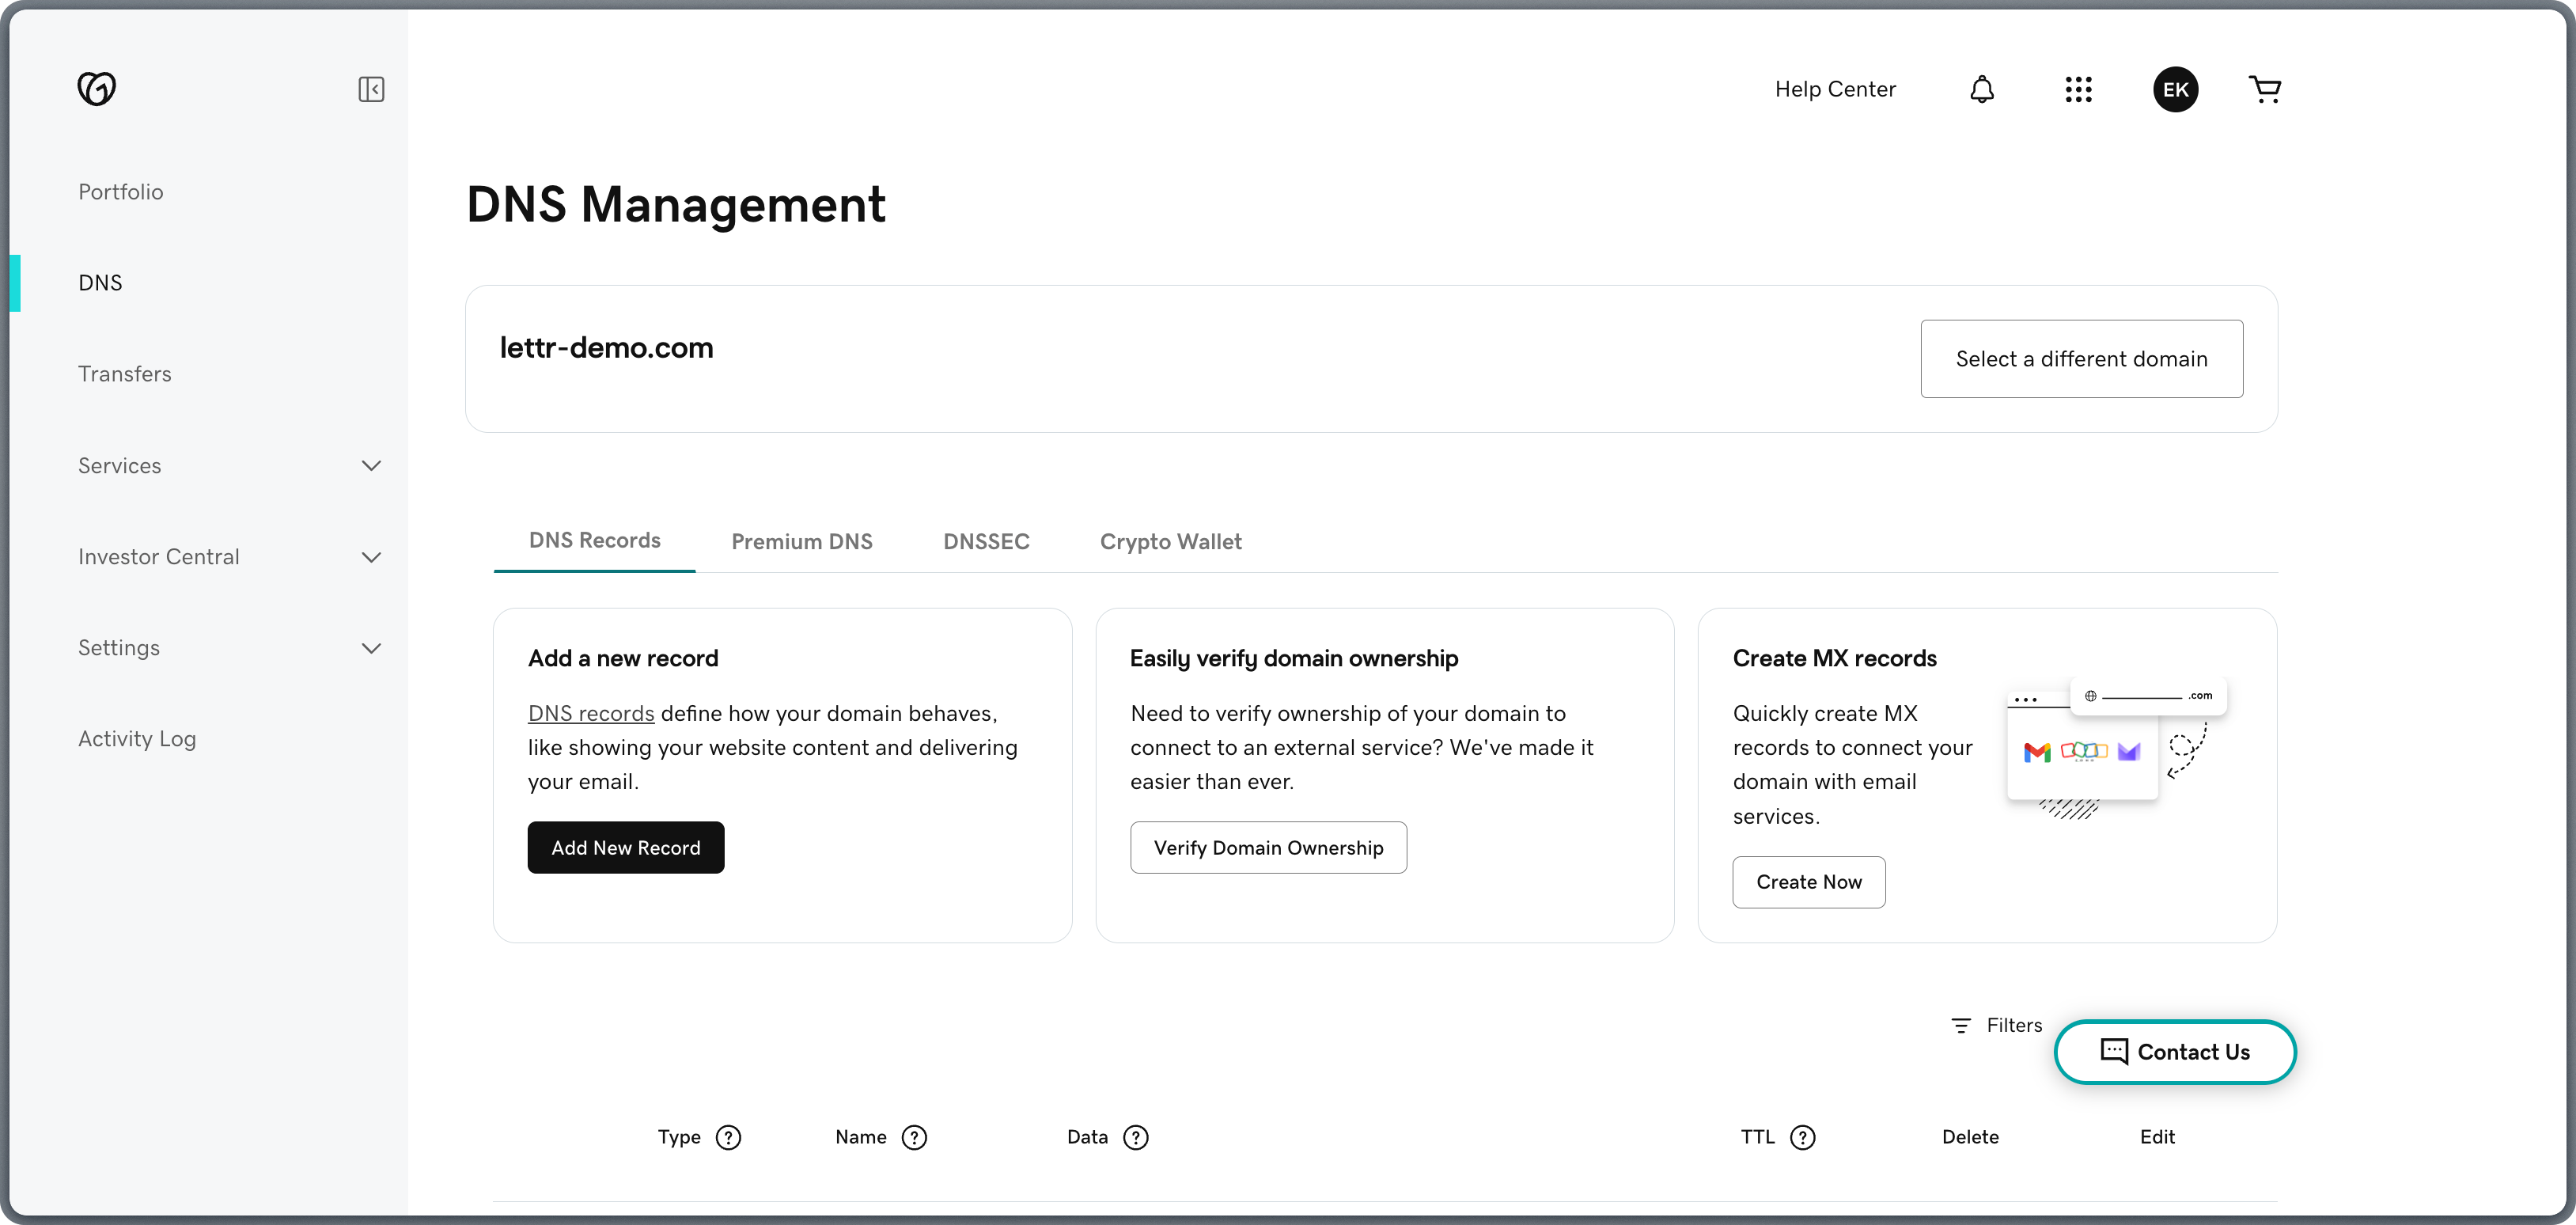The image size is (2576, 1225).
Task: Switch to the DNSSEC tab
Action: click(985, 541)
